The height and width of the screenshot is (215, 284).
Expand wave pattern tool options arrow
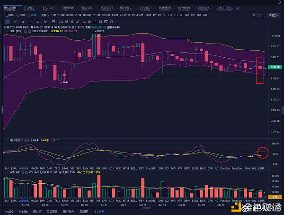tap(49, 22)
